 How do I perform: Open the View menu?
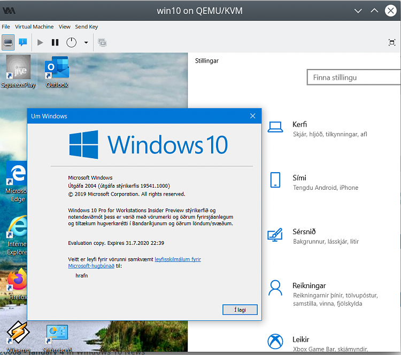tap(65, 27)
